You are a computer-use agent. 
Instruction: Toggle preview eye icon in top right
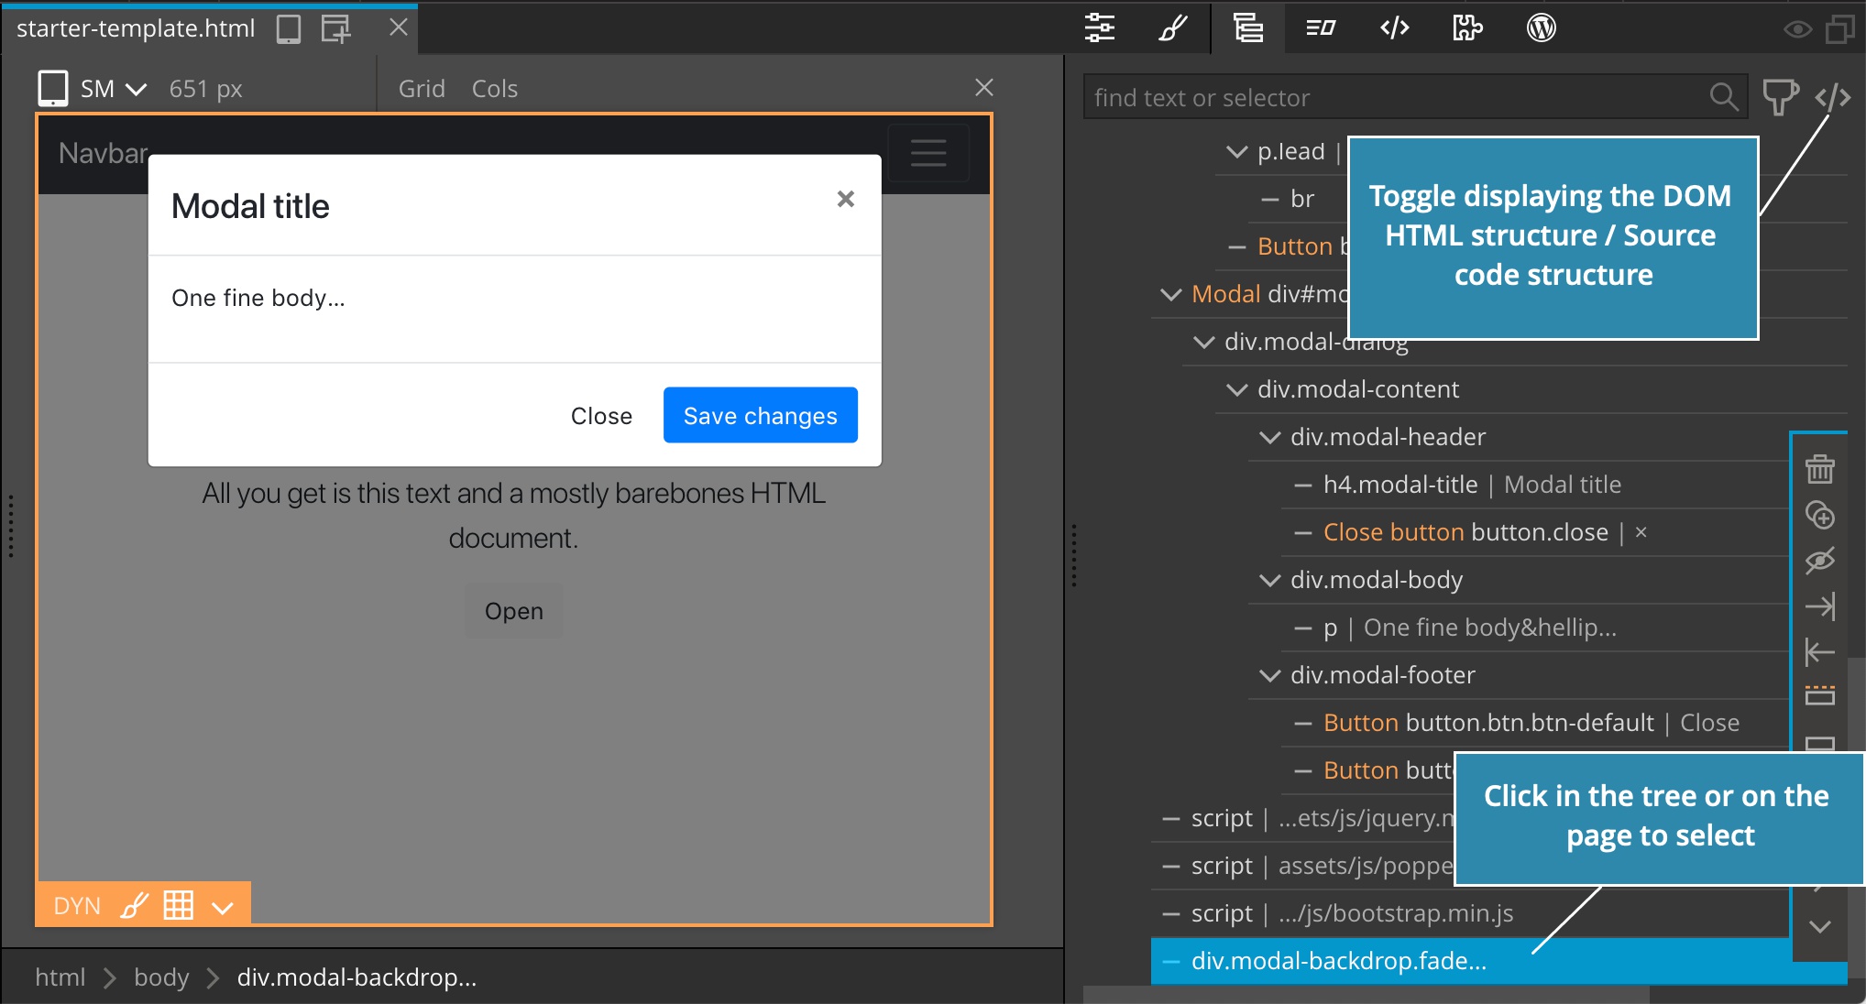click(1797, 29)
